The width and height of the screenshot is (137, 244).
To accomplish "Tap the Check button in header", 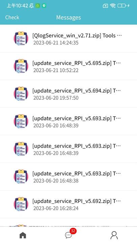I will (12, 17).
